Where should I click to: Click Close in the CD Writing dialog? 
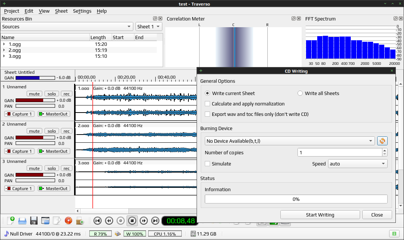click(x=377, y=215)
